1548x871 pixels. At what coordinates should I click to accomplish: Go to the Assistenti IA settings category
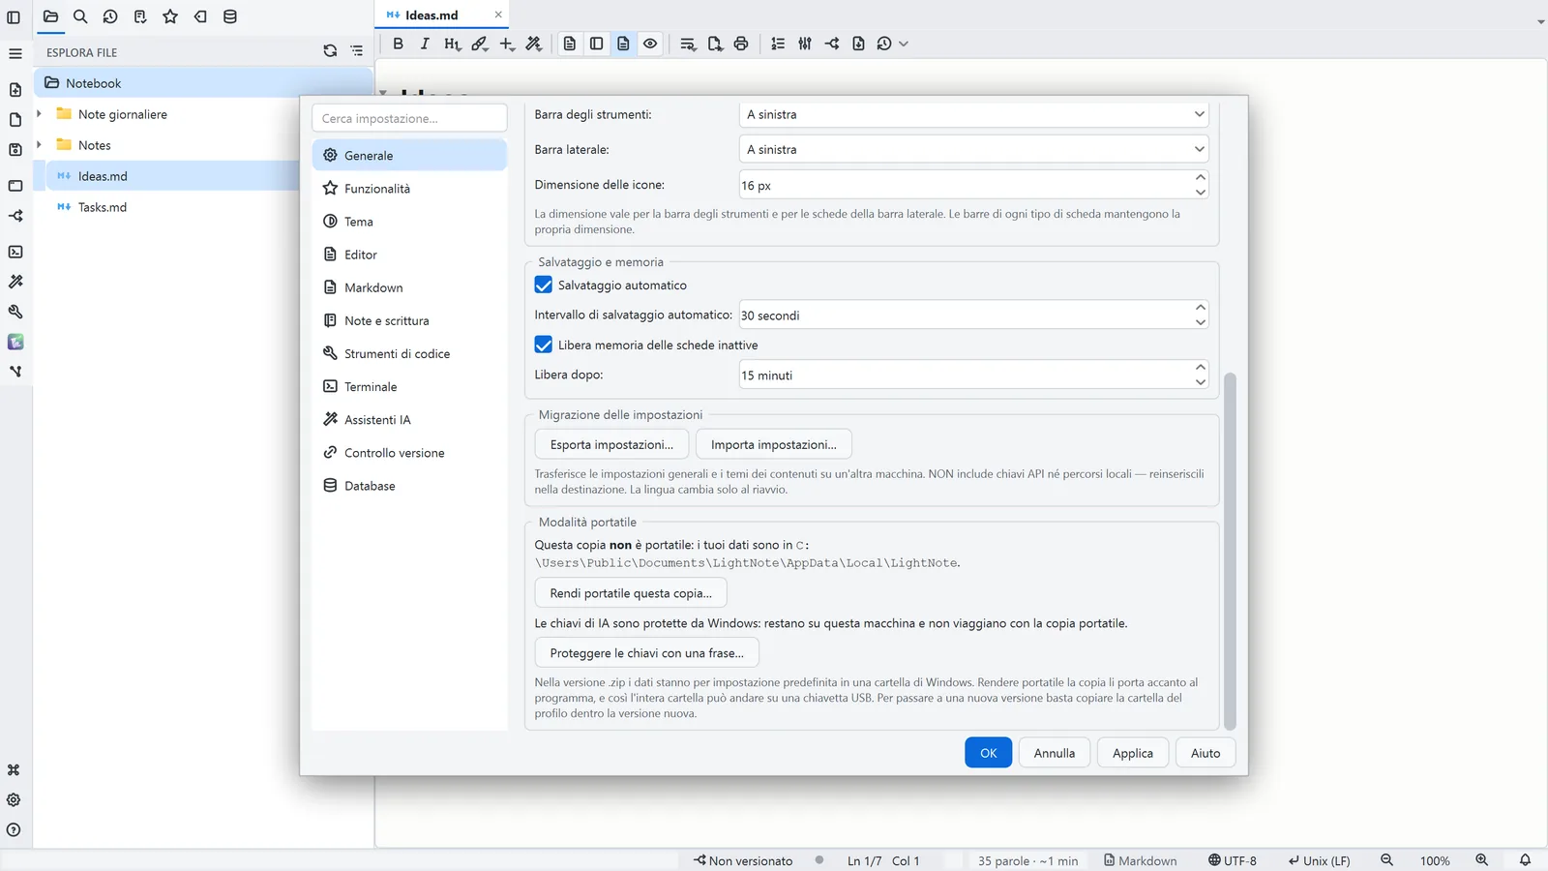pyautogui.click(x=409, y=420)
